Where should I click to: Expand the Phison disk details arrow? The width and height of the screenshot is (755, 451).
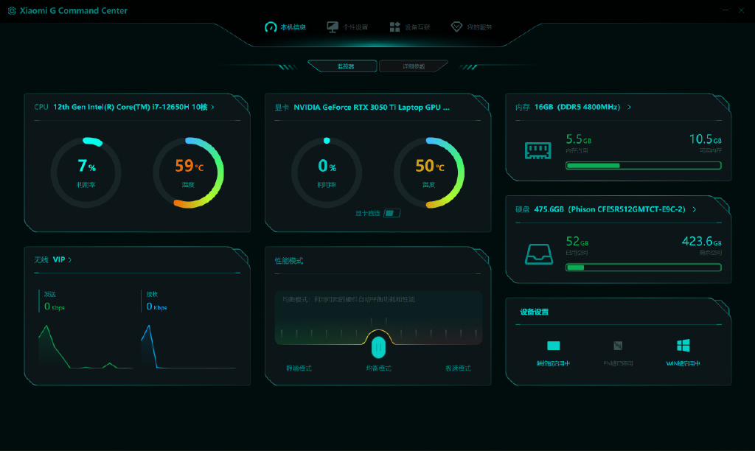[694, 209]
